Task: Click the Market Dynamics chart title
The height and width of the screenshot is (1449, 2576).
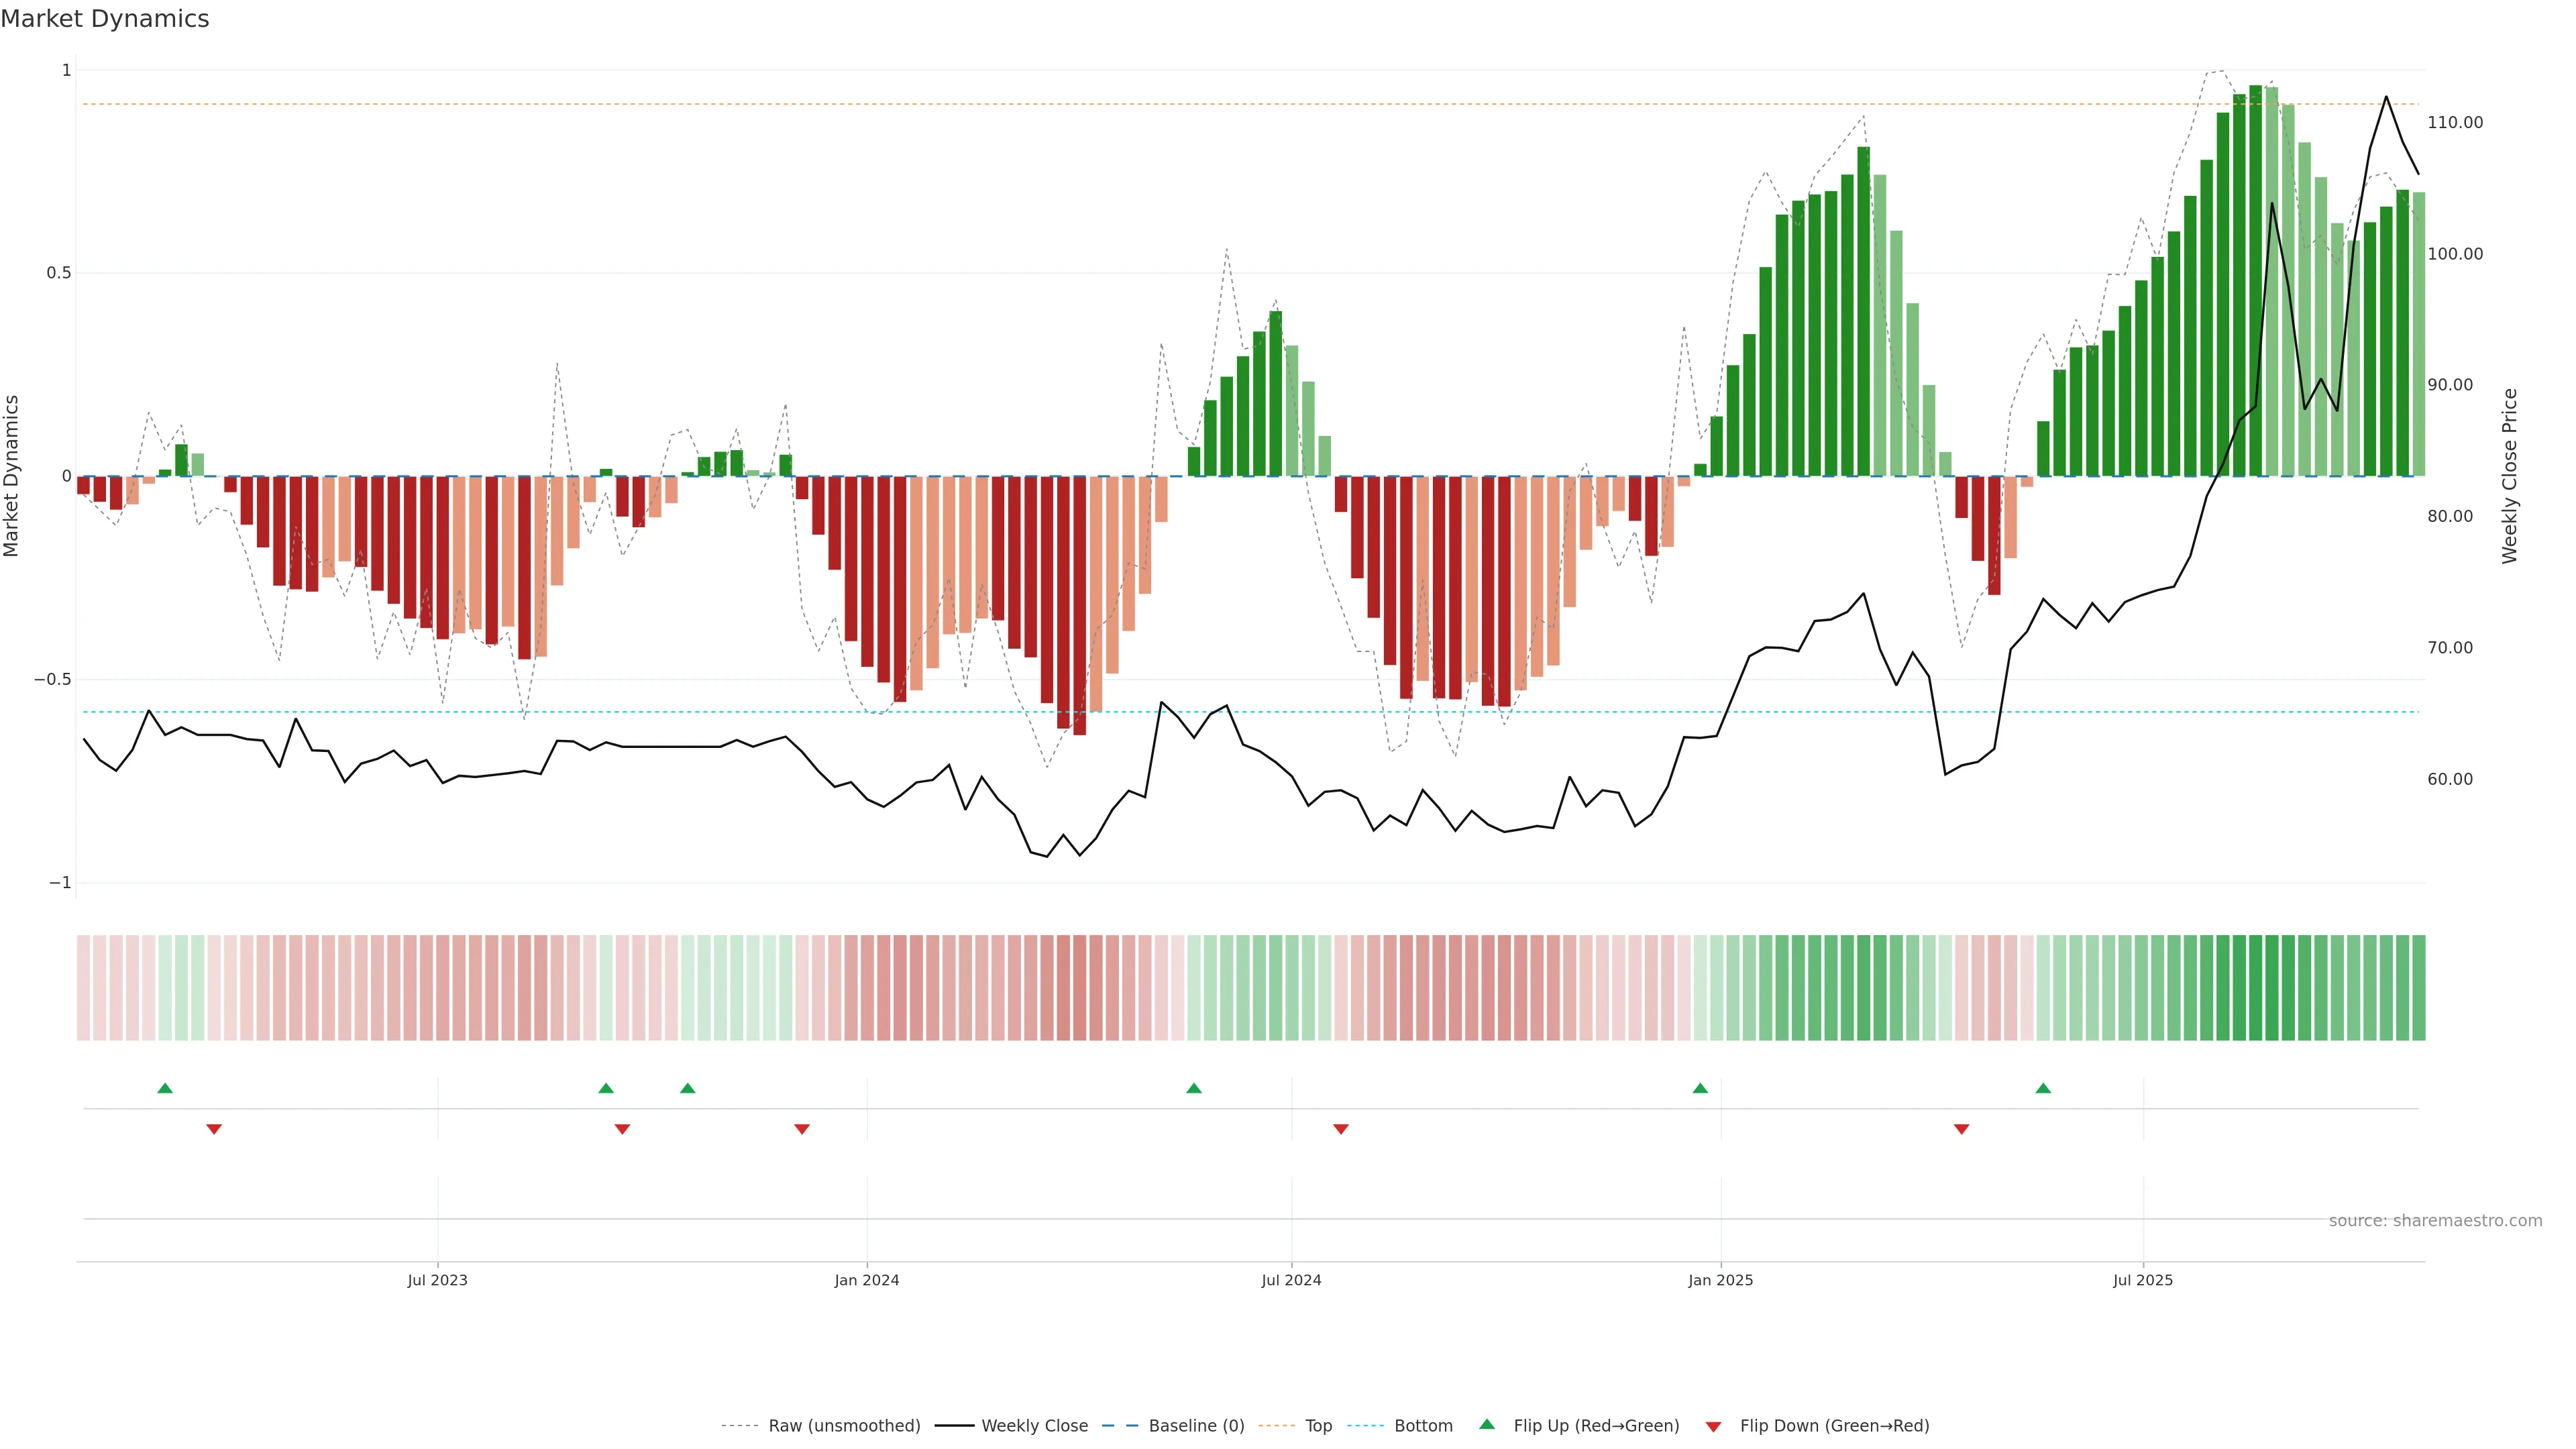Action: pyautogui.click(x=105, y=19)
